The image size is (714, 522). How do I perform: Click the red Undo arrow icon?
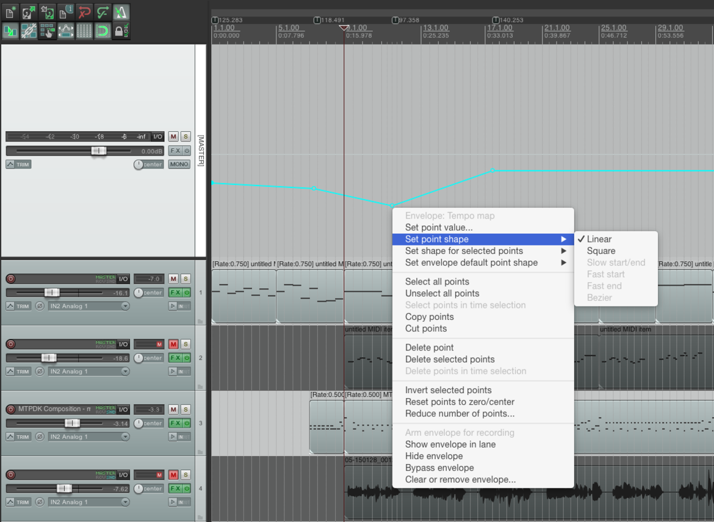click(84, 12)
